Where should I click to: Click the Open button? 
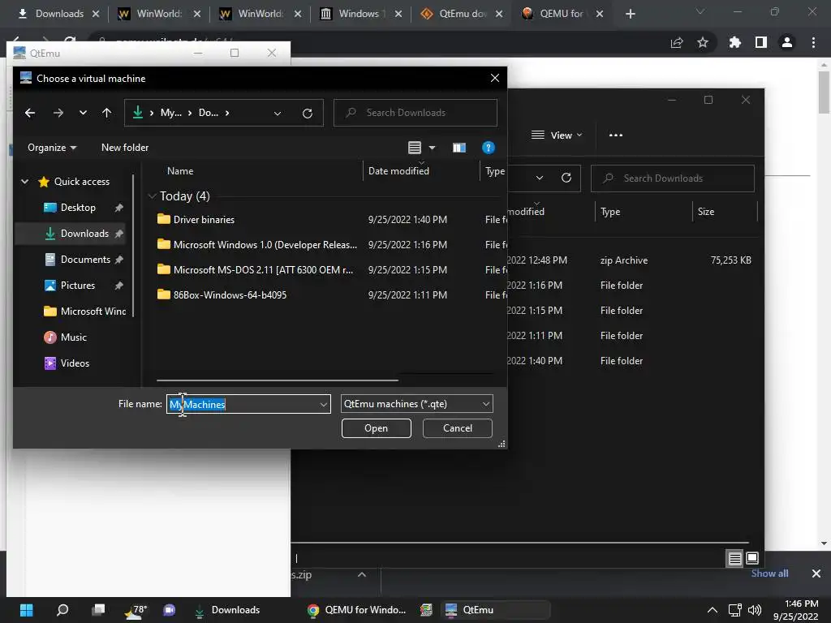377,428
